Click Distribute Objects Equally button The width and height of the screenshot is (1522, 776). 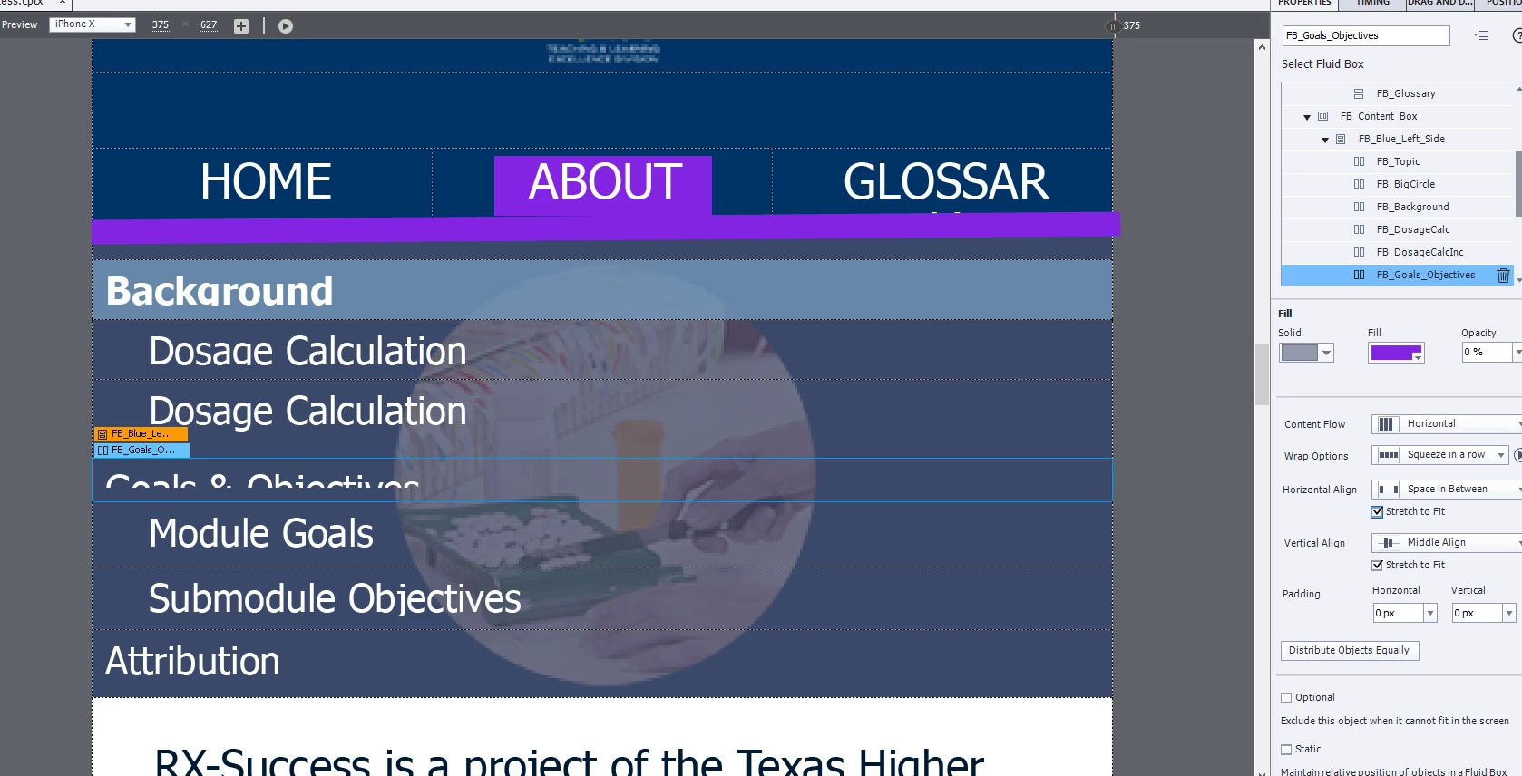1350,650
